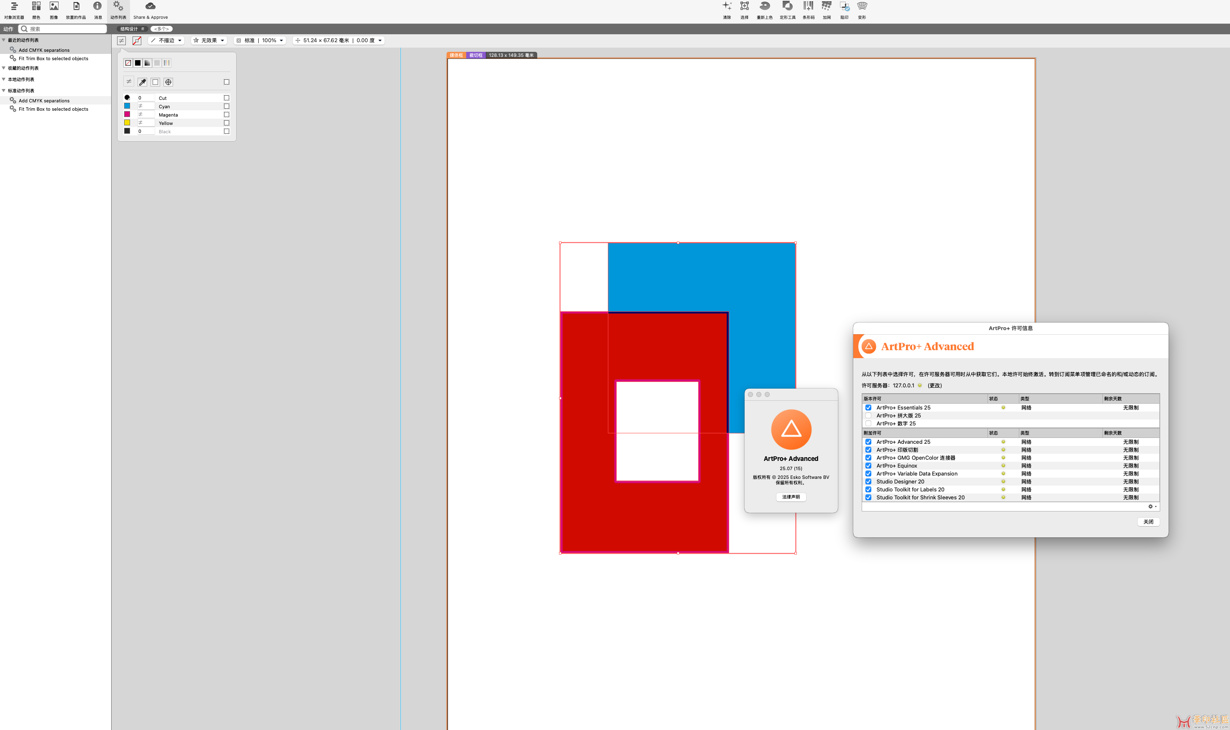Uncheck ArtPro+ Equinox license

[868, 465]
